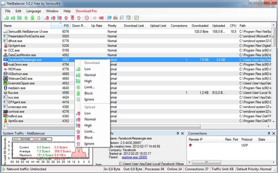Click the colored bars chart toolbar icon
The image size is (278, 173).
[116, 18]
